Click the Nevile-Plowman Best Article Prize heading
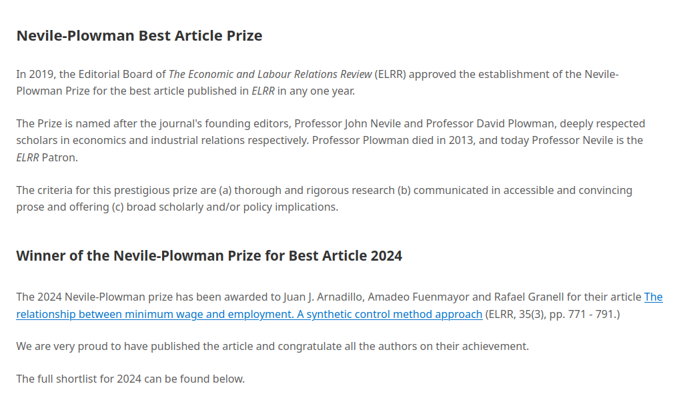The width and height of the screenshot is (679, 406). tap(139, 36)
